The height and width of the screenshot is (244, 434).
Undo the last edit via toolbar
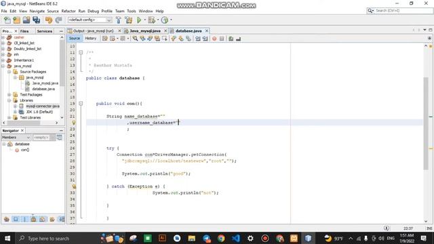tap(49, 20)
